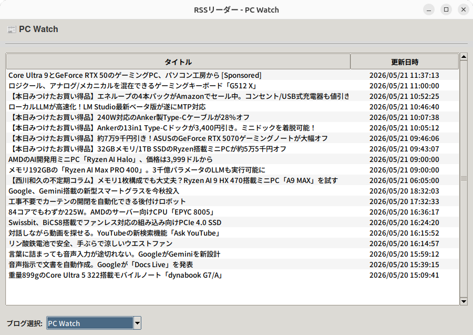The height and width of the screenshot is (335, 473).
Task: Click the date 2026/05/21 10:46:40
Action: (404, 107)
